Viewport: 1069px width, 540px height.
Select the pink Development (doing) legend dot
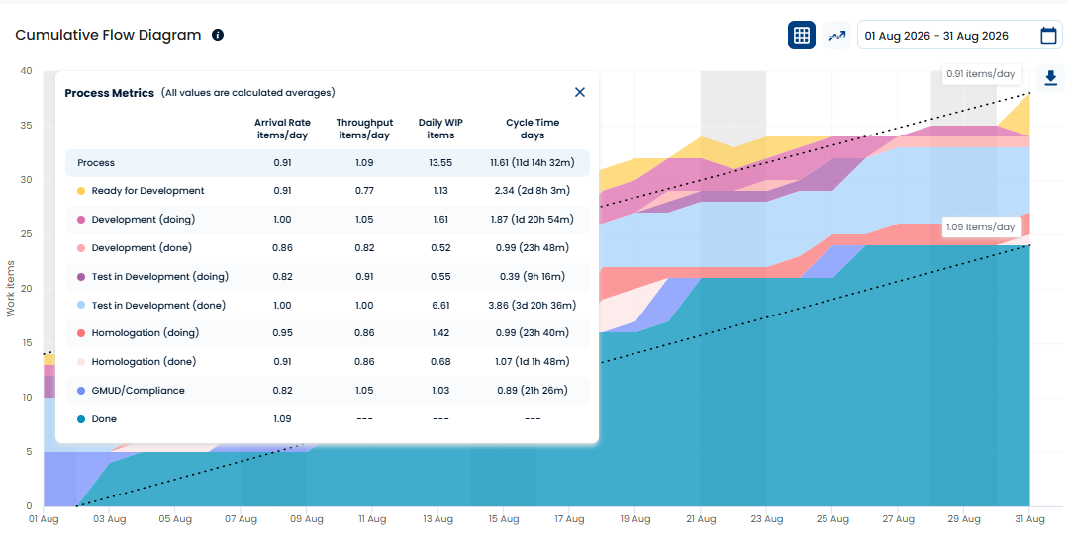81,220
